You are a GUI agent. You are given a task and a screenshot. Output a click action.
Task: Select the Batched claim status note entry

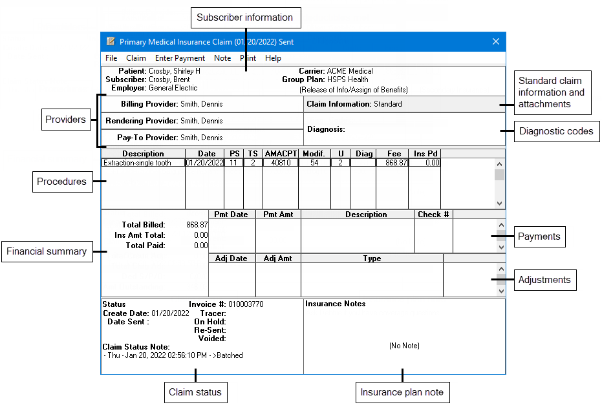point(171,355)
